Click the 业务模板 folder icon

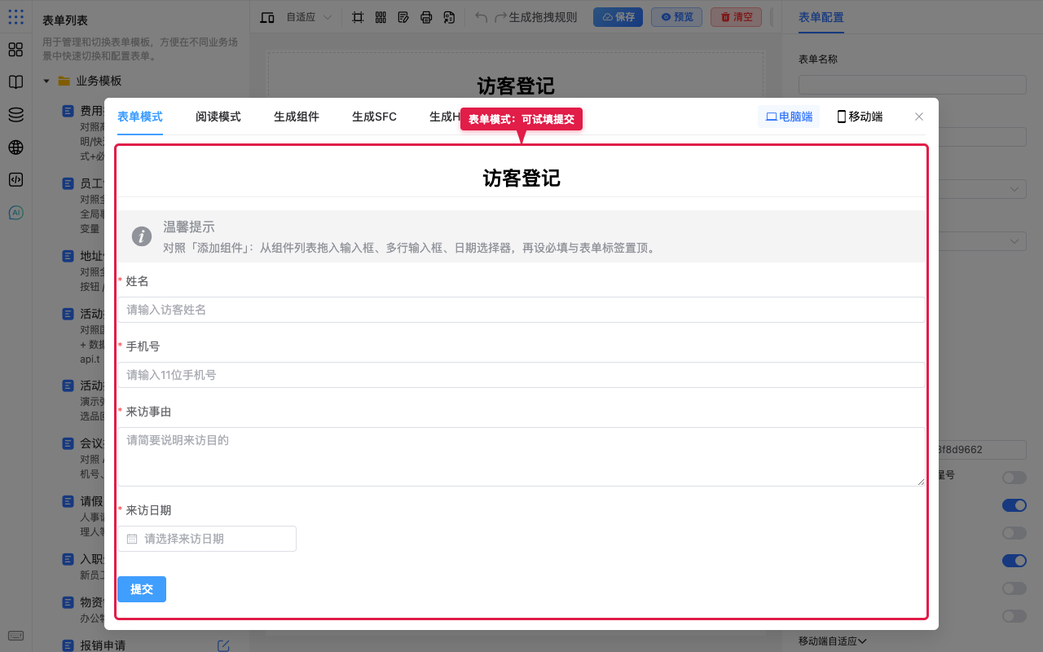[x=64, y=81]
